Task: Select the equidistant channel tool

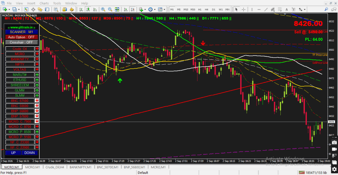Action: coord(273,9)
